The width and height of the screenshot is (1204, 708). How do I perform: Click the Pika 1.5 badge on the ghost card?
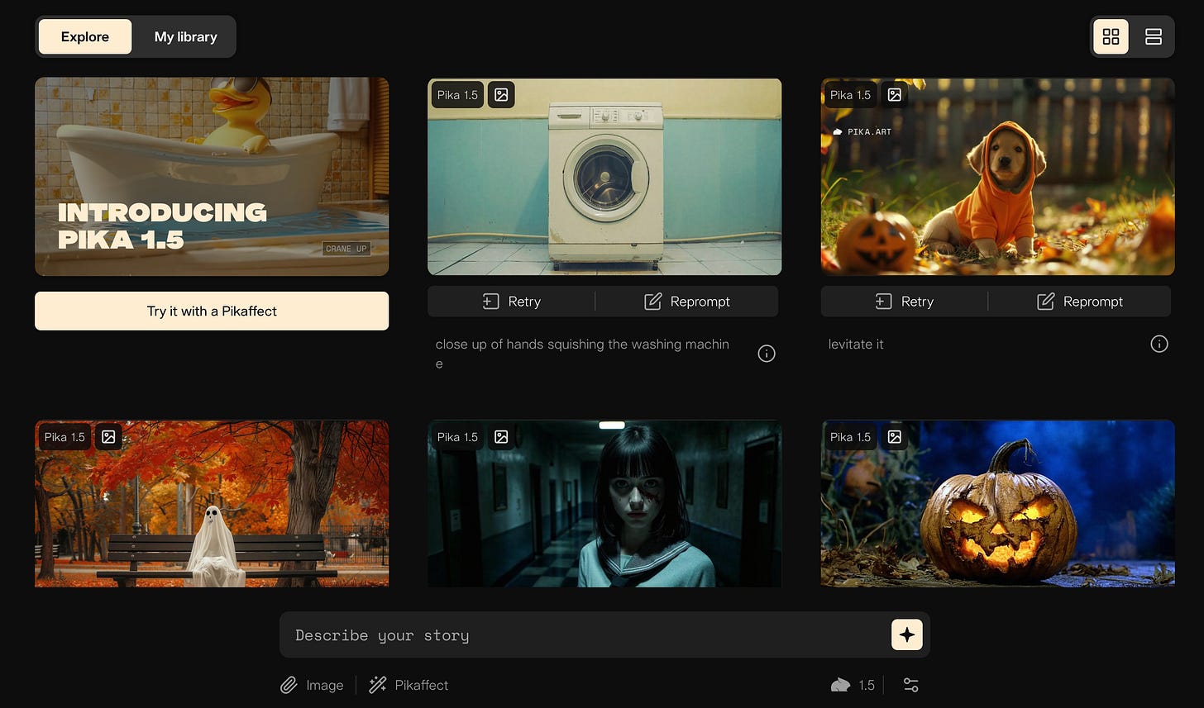64,437
